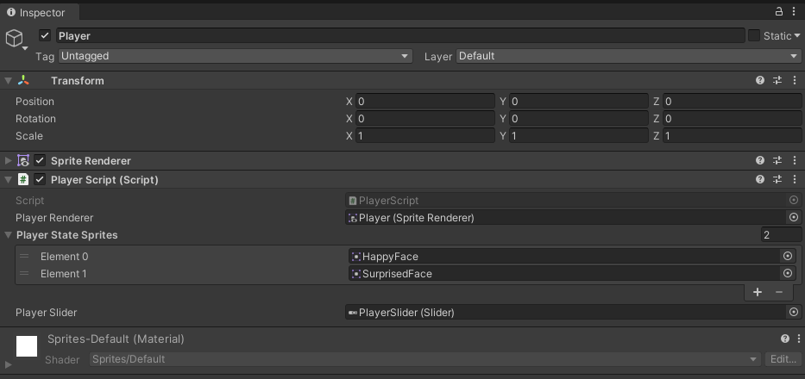Open object picker for HappyFace element
The image size is (805, 379).
(x=788, y=257)
